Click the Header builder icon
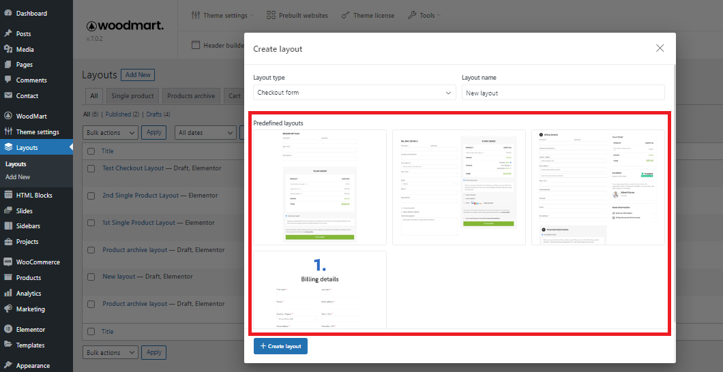723x372 pixels. pos(196,45)
